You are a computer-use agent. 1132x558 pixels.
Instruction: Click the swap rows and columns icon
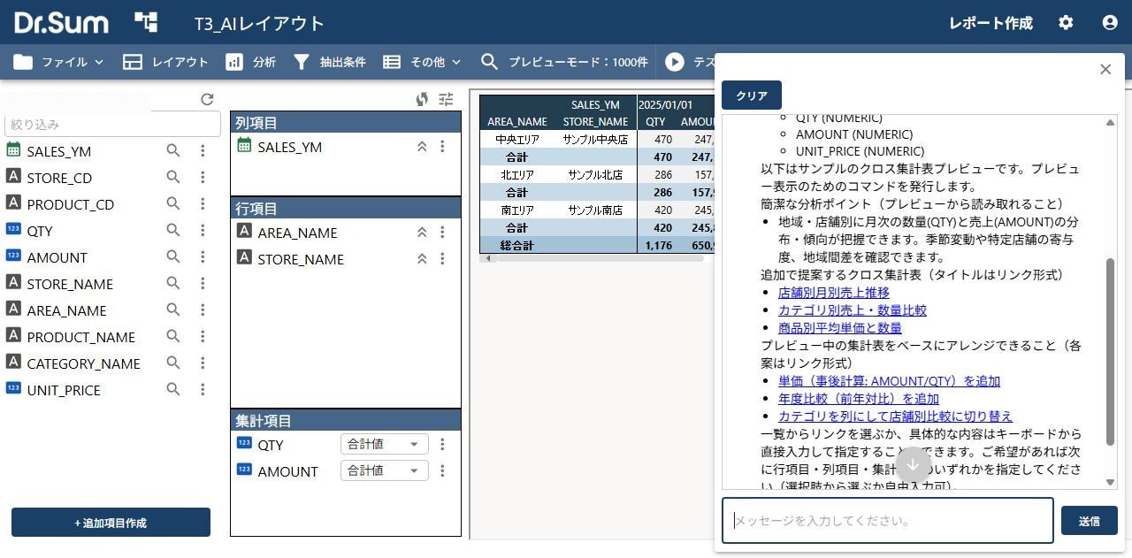click(422, 100)
